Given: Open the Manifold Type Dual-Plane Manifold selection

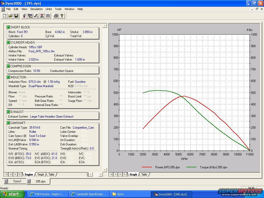Looking at the screenshot, I should point(41,86).
